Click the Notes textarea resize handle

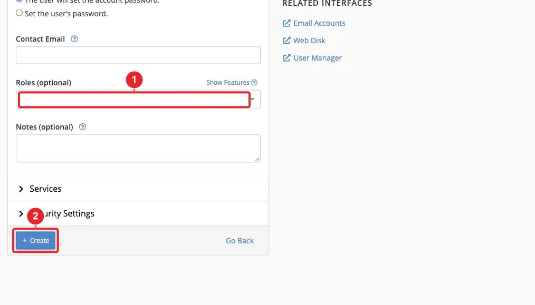point(257,159)
